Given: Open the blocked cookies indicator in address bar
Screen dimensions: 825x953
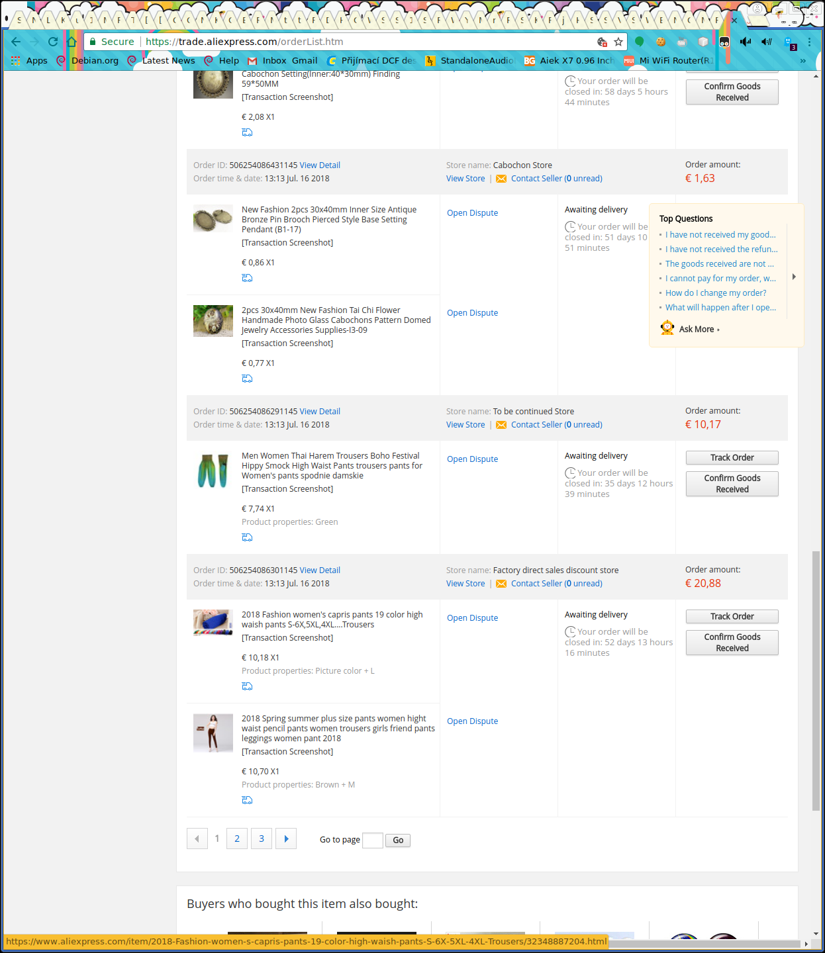Looking at the screenshot, I should tap(602, 42).
